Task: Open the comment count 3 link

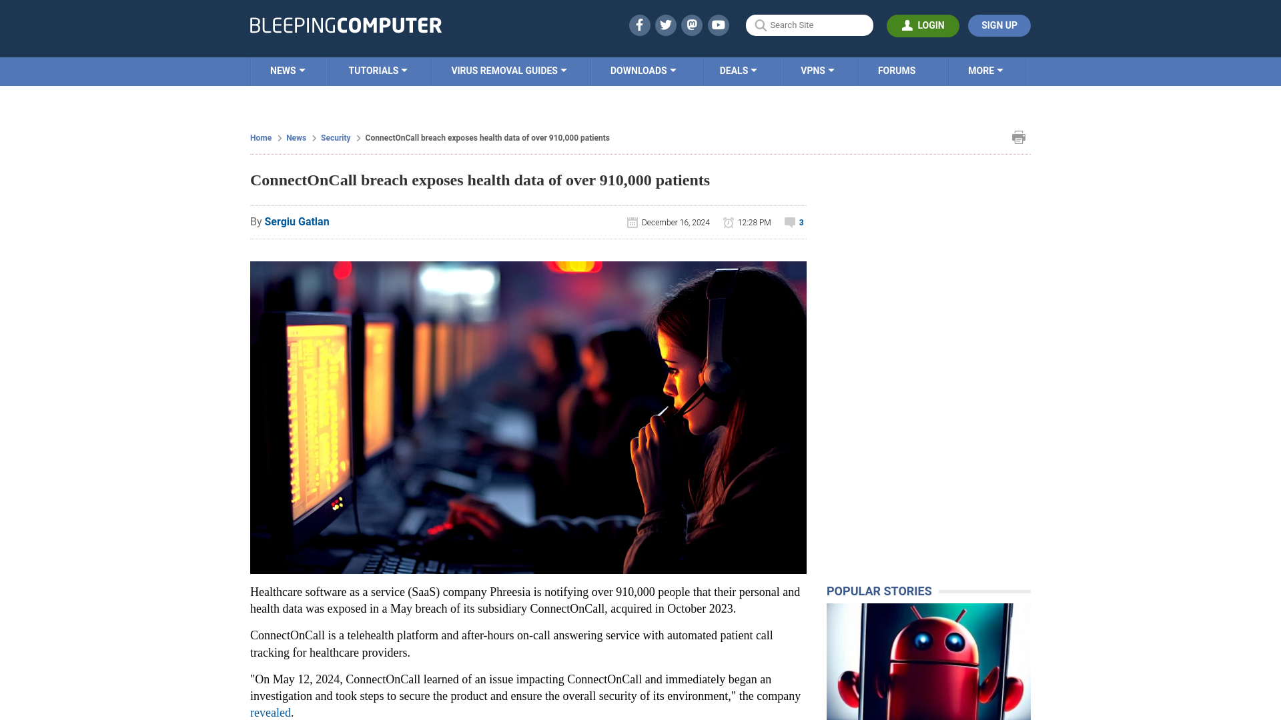Action: [x=801, y=223]
